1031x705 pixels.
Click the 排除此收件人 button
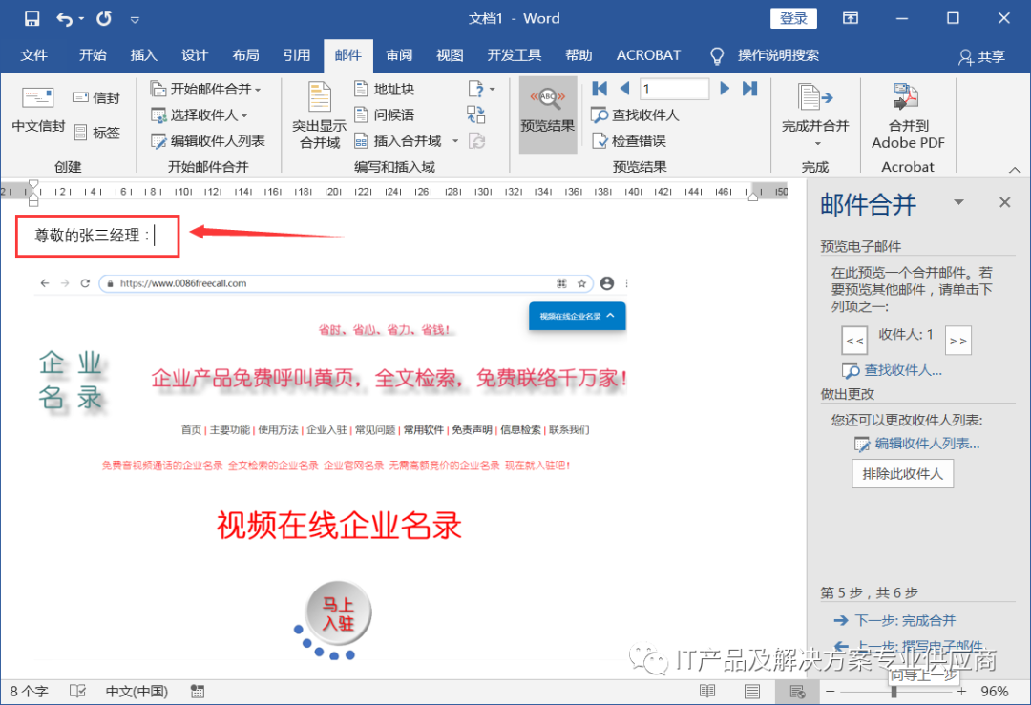click(903, 474)
